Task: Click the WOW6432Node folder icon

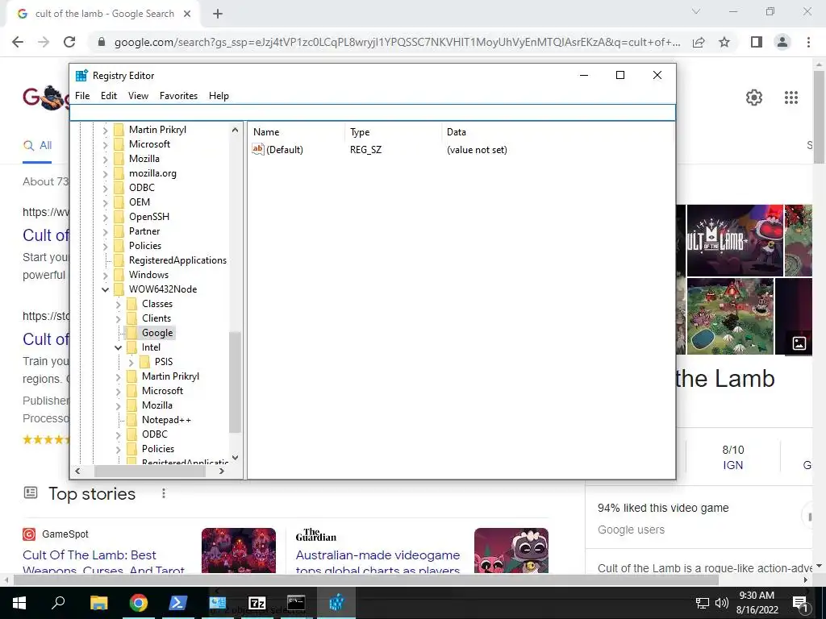Action: [x=119, y=289]
